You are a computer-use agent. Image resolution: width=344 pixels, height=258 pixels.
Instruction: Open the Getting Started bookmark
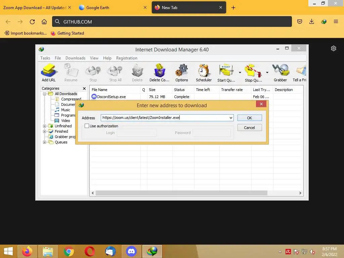coord(67,33)
